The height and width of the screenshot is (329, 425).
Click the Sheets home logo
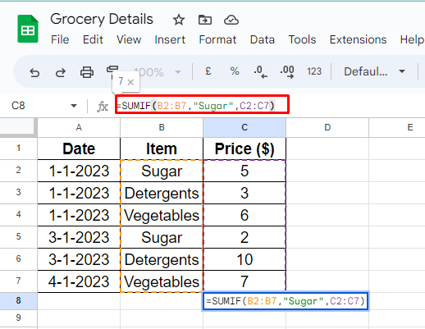[28, 29]
